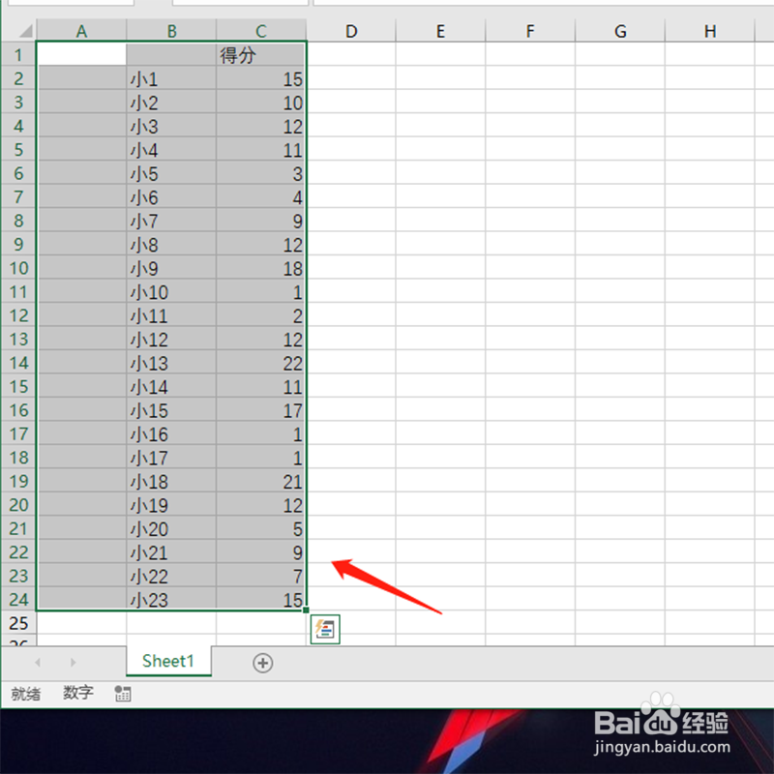Click empty cell A1
774x774 pixels.
(81, 54)
